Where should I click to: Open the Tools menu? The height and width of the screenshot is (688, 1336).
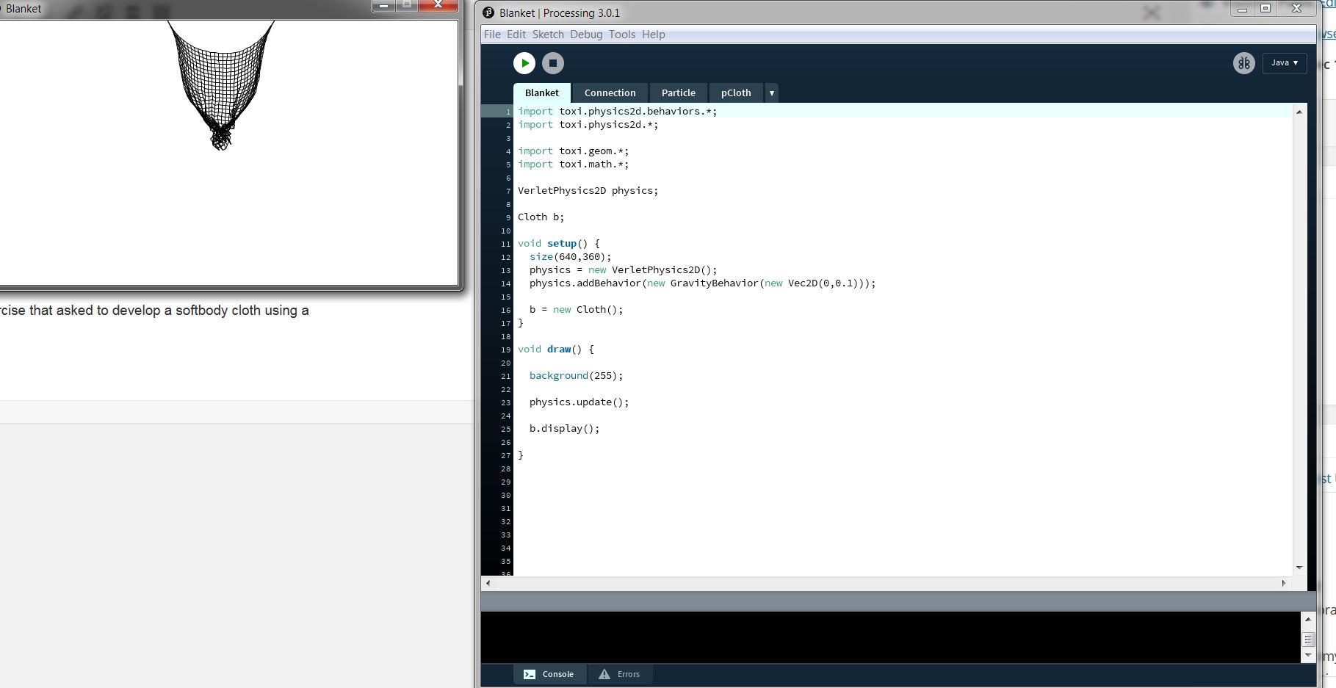(x=621, y=35)
